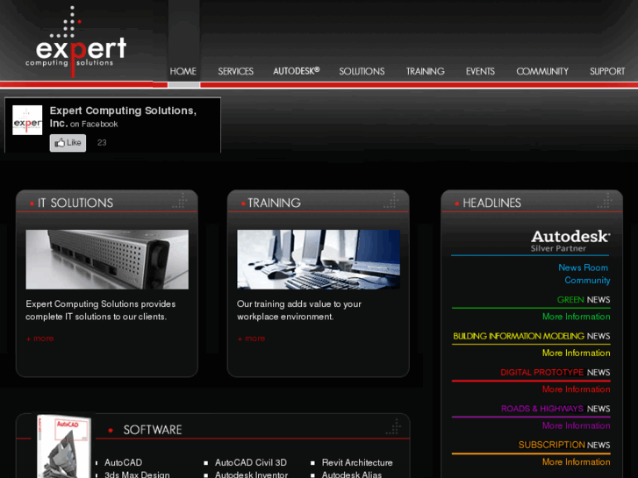Go to the HOME menu item
Viewport: 638px width, 478px height.
click(x=183, y=71)
